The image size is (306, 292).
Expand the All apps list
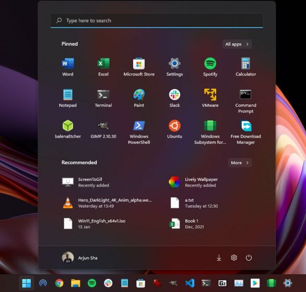pos(237,44)
